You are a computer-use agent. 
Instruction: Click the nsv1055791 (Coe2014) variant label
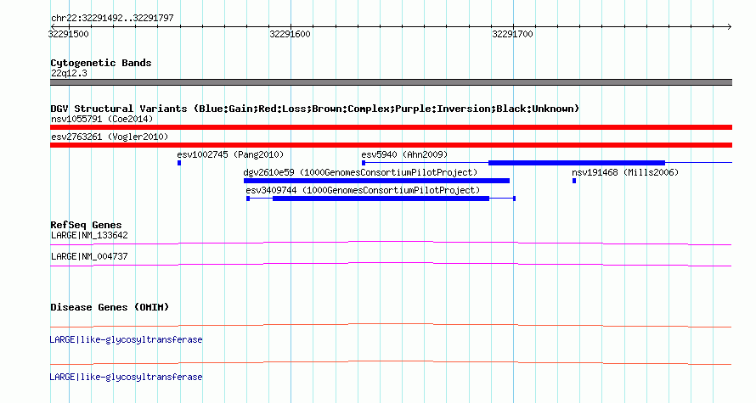coord(102,119)
